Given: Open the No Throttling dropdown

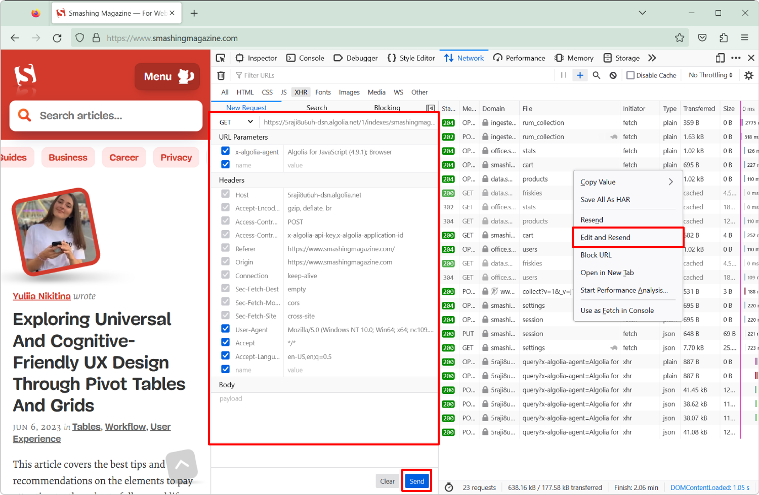Looking at the screenshot, I should [710, 75].
